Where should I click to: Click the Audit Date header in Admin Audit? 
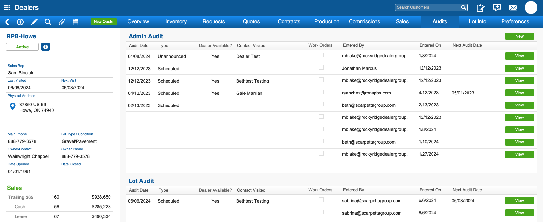tap(139, 46)
